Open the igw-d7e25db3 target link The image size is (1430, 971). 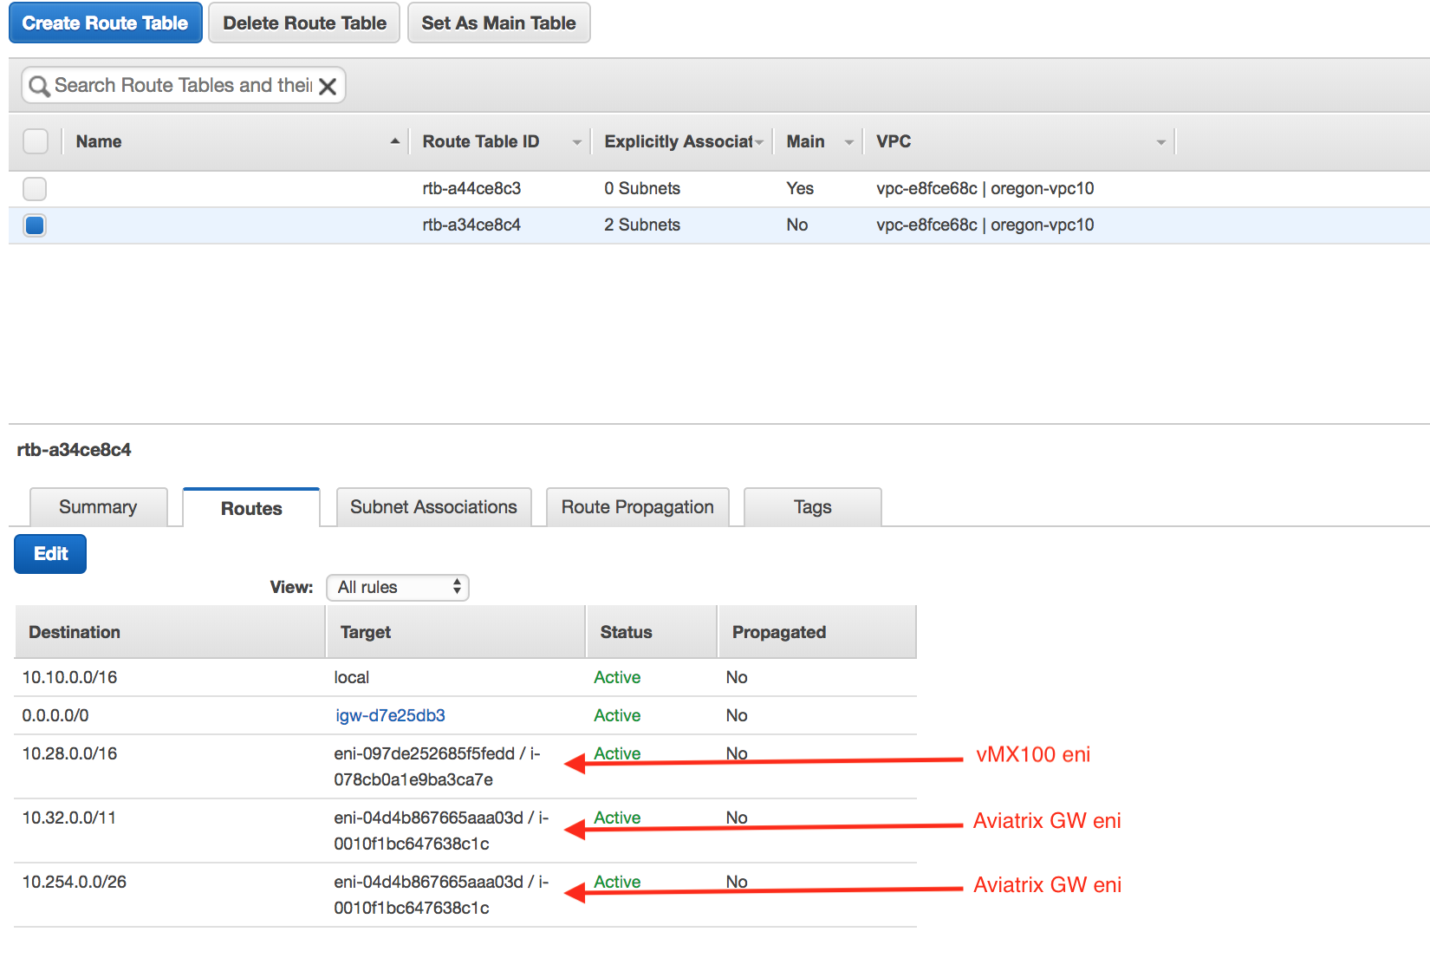[x=390, y=715]
